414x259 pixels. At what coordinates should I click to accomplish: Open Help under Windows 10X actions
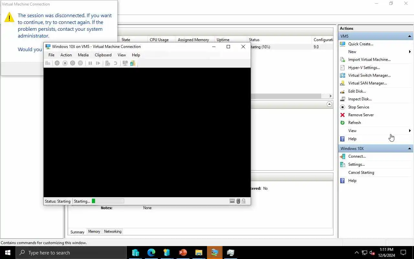click(352, 181)
